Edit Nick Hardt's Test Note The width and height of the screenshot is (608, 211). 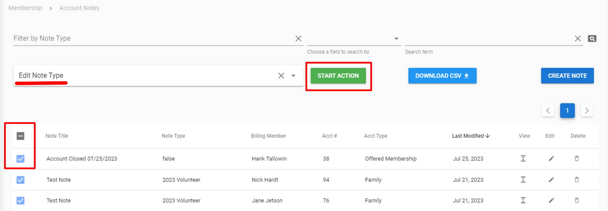click(551, 180)
